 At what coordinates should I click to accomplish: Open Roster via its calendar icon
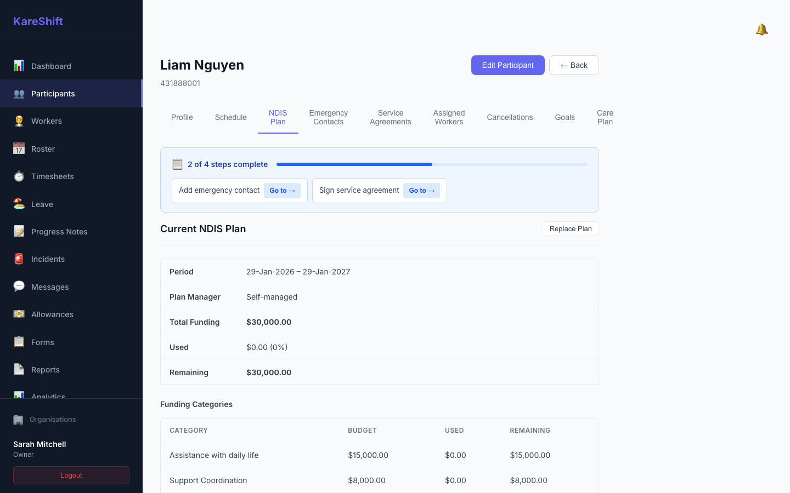(19, 148)
